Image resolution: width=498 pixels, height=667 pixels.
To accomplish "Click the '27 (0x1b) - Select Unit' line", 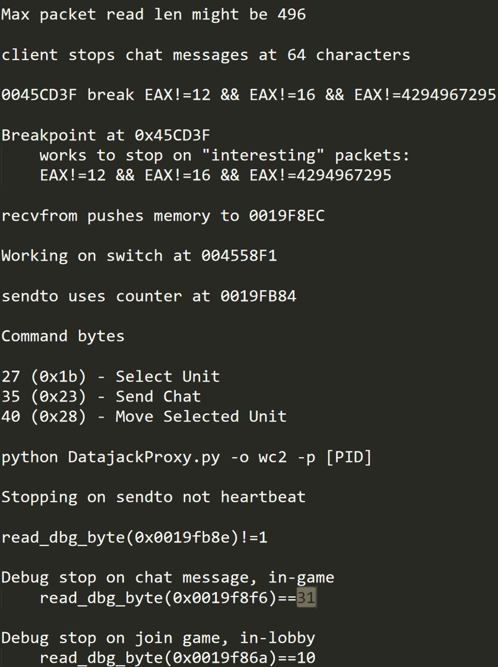I will pos(110,376).
